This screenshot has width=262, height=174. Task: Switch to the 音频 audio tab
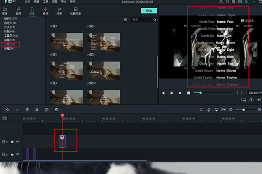point(18,11)
